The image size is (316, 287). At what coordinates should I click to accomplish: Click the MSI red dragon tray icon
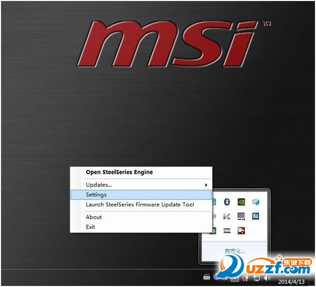pyautogui.click(x=241, y=230)
